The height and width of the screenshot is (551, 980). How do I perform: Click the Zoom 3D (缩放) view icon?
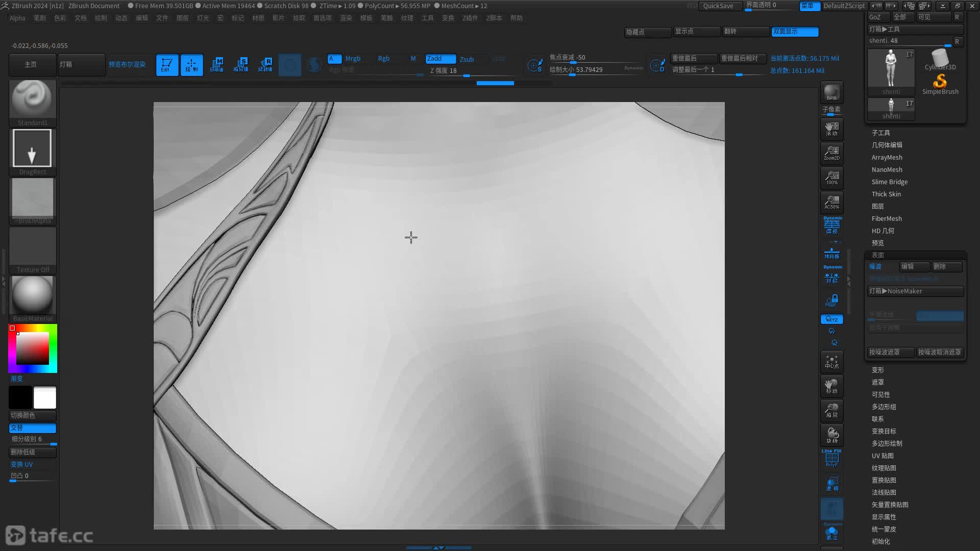pyautogui.click(x=831, y=411)
